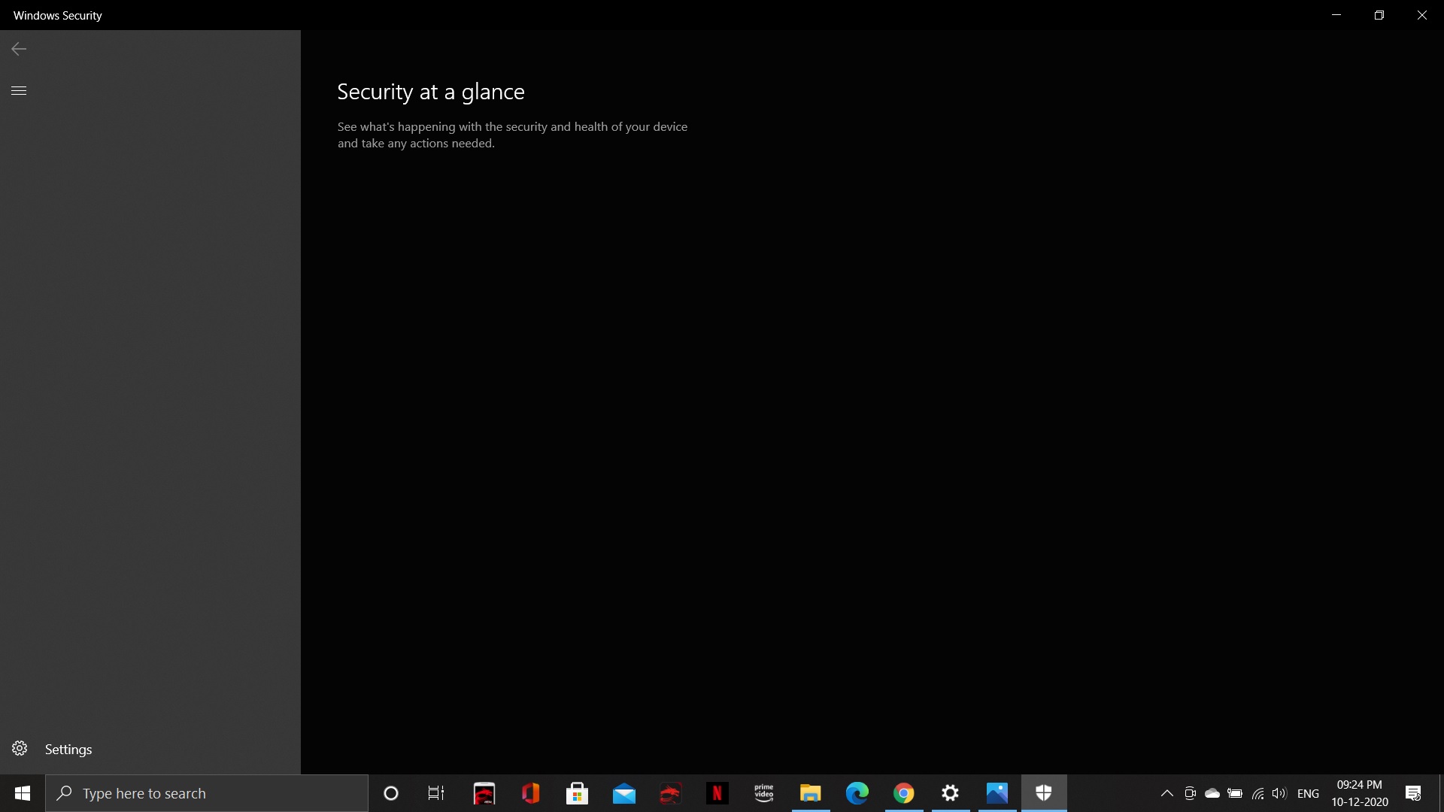Open the Mail app
1444x812 pixels.
point(624,793)
